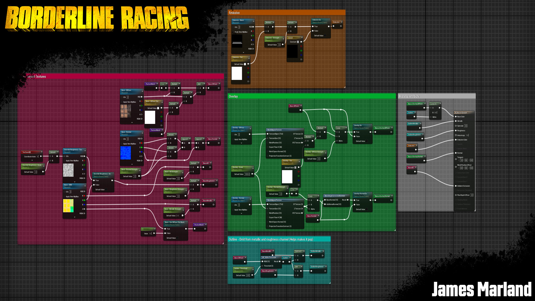Click the green G output pin on Base - ORM

84,200
